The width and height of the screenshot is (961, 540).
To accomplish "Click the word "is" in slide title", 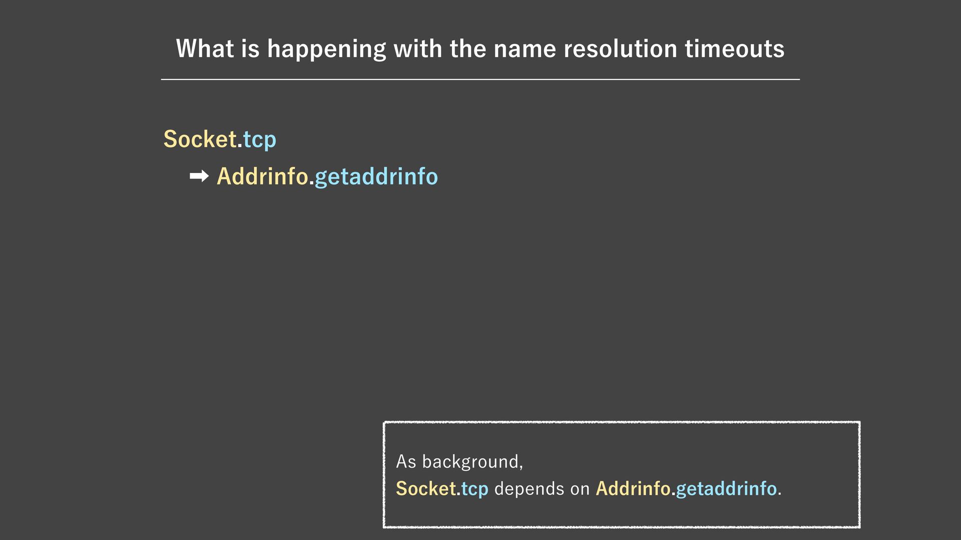I will [250, 49].
